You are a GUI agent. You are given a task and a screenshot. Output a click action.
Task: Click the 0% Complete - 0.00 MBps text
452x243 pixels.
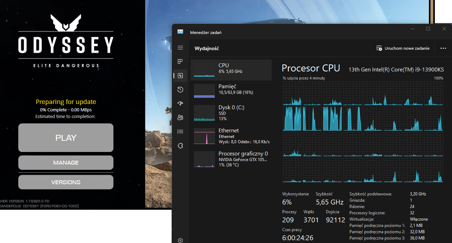coord(66,110)
